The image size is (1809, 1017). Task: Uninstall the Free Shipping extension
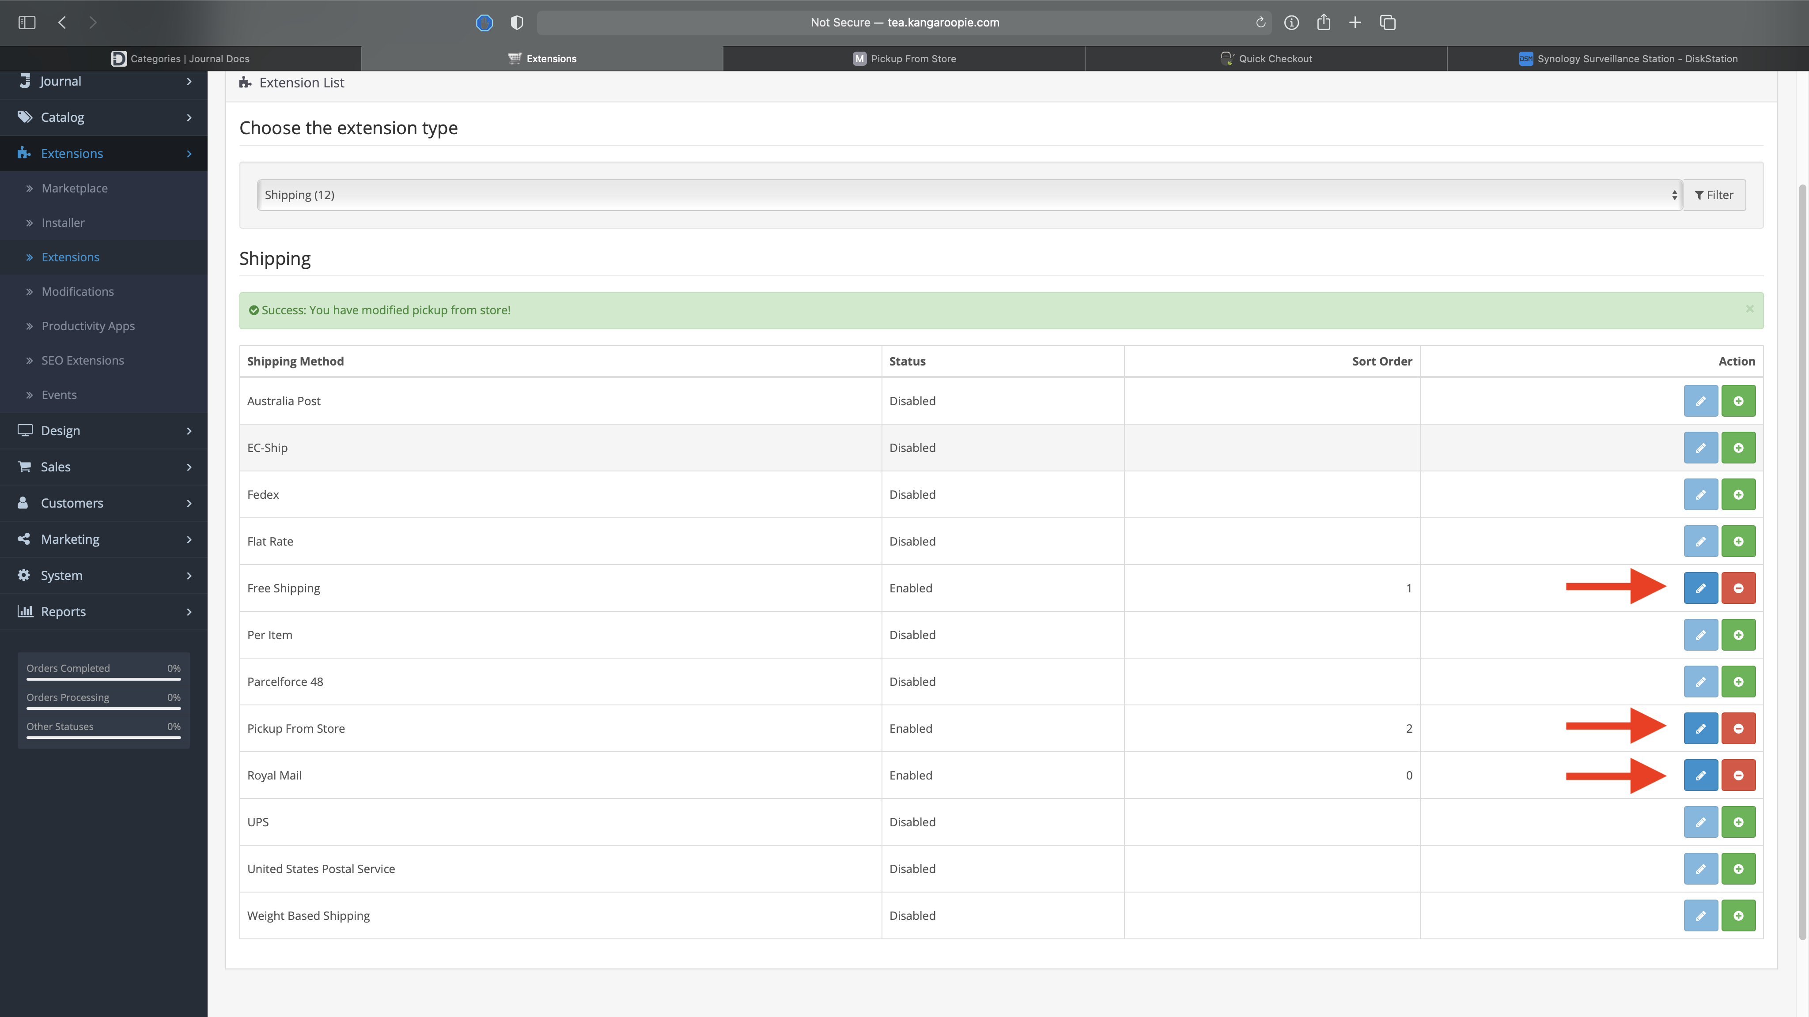(1738, 588)
